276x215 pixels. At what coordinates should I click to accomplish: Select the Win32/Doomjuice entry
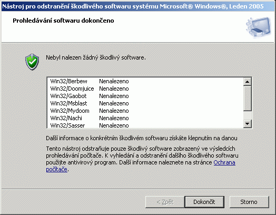click(72, 89)
